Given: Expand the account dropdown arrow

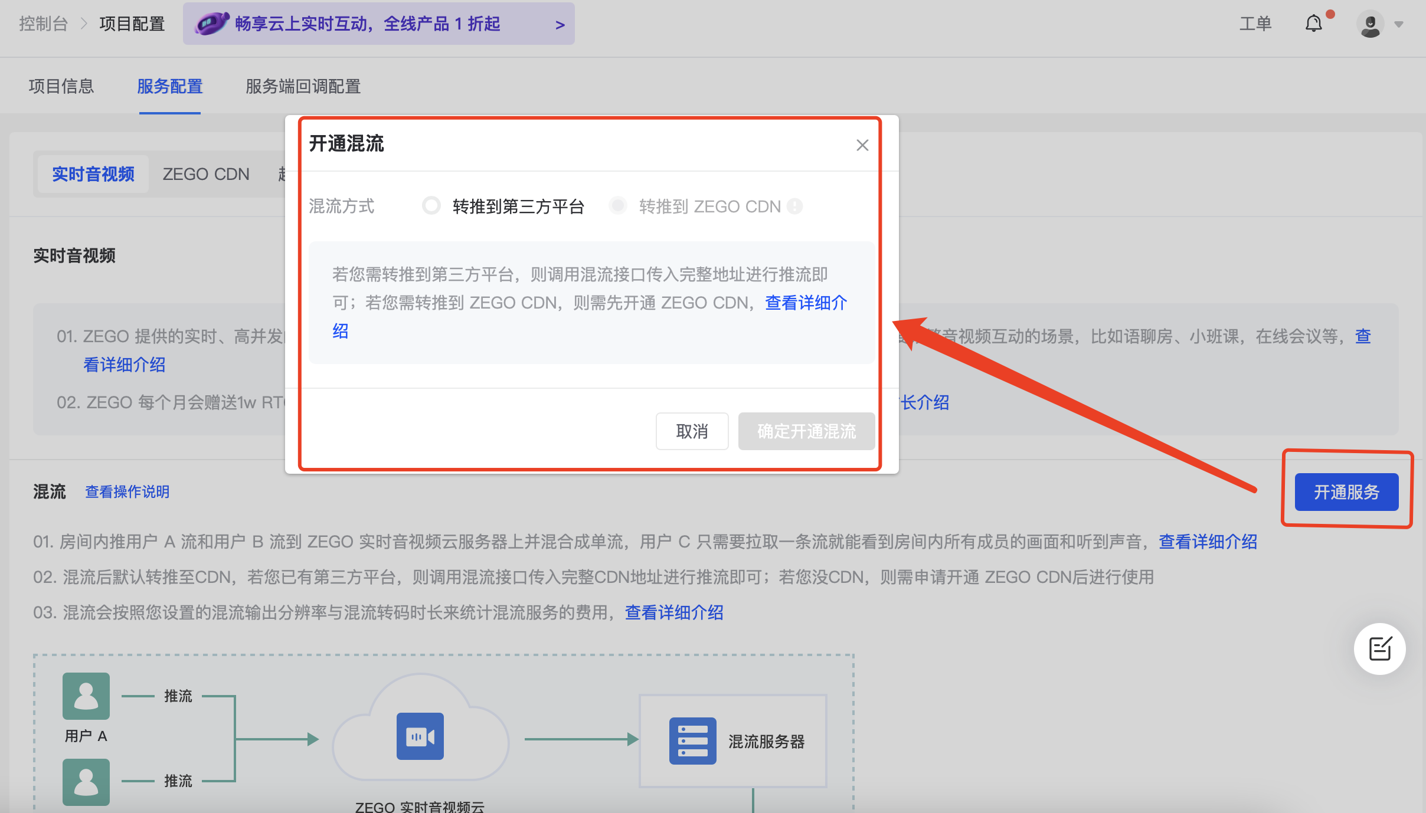Looking at the screenshot, I should 1399,25.
